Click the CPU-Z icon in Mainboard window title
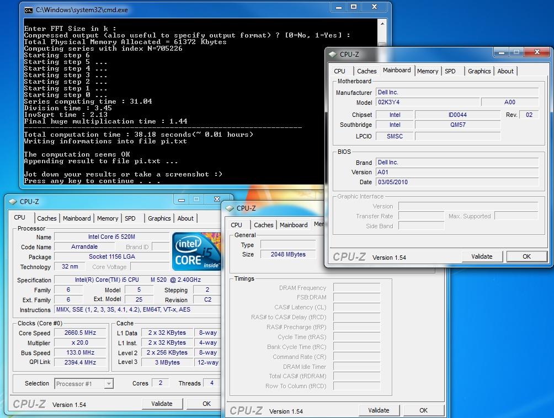The image size is (554, 418). coord(333,55)
